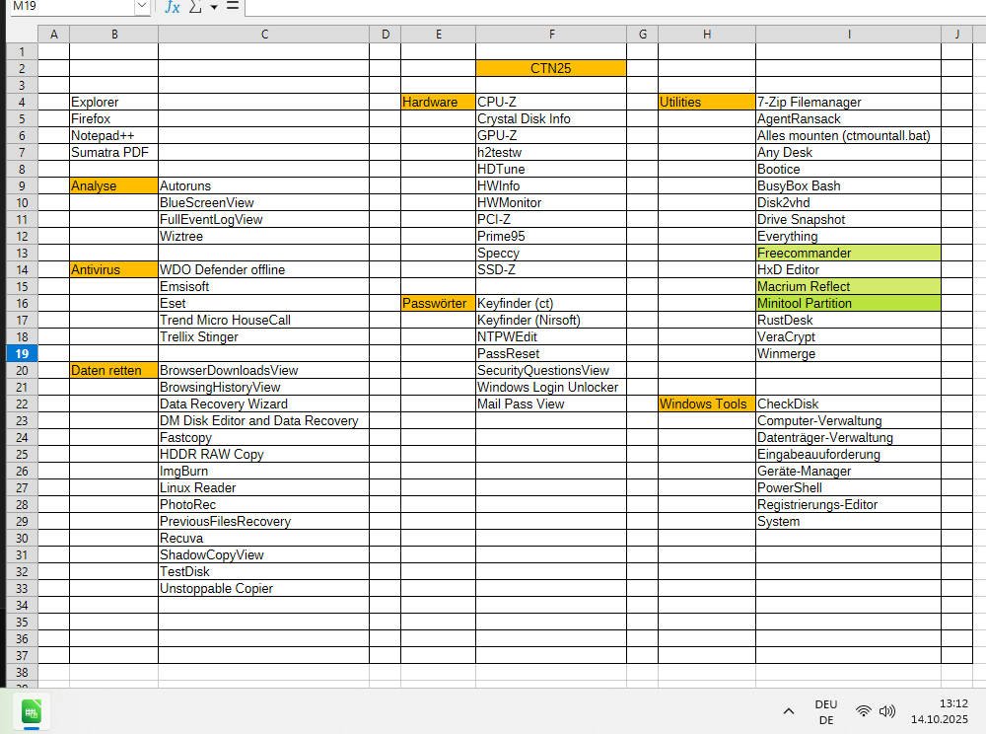This screenshot has height=734, width=986.
Task: Click the Geräte-Manager cell
Action: pyautogui.click(x=849, y=472)
